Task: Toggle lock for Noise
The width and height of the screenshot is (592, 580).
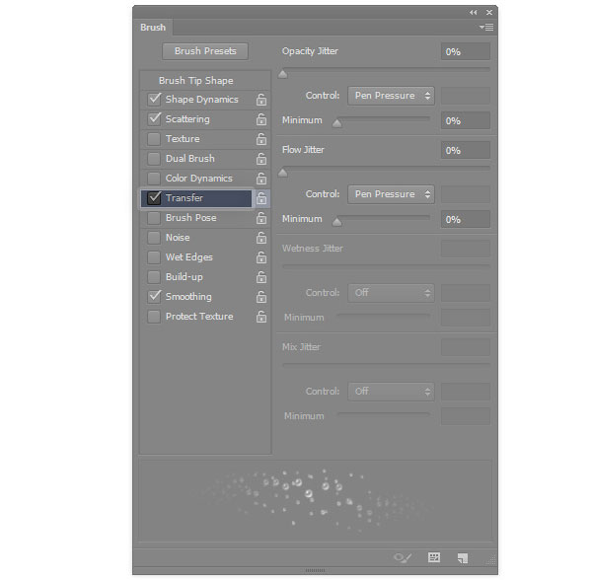Action: 261,238
